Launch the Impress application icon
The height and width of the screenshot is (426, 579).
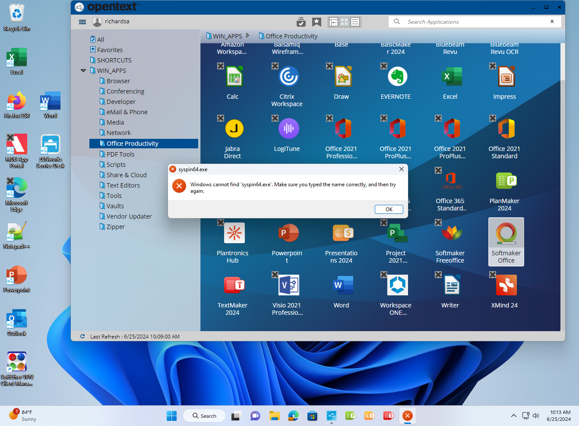click(506, 77)
